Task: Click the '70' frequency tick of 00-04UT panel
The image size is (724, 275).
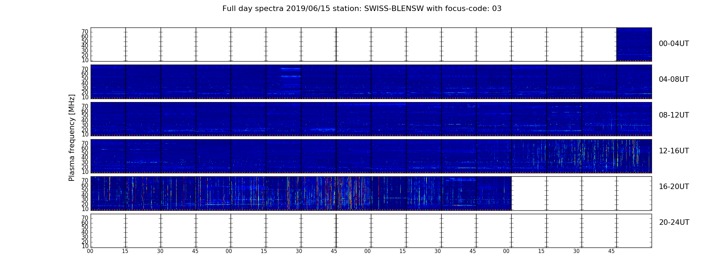Action: pos(85,32)
